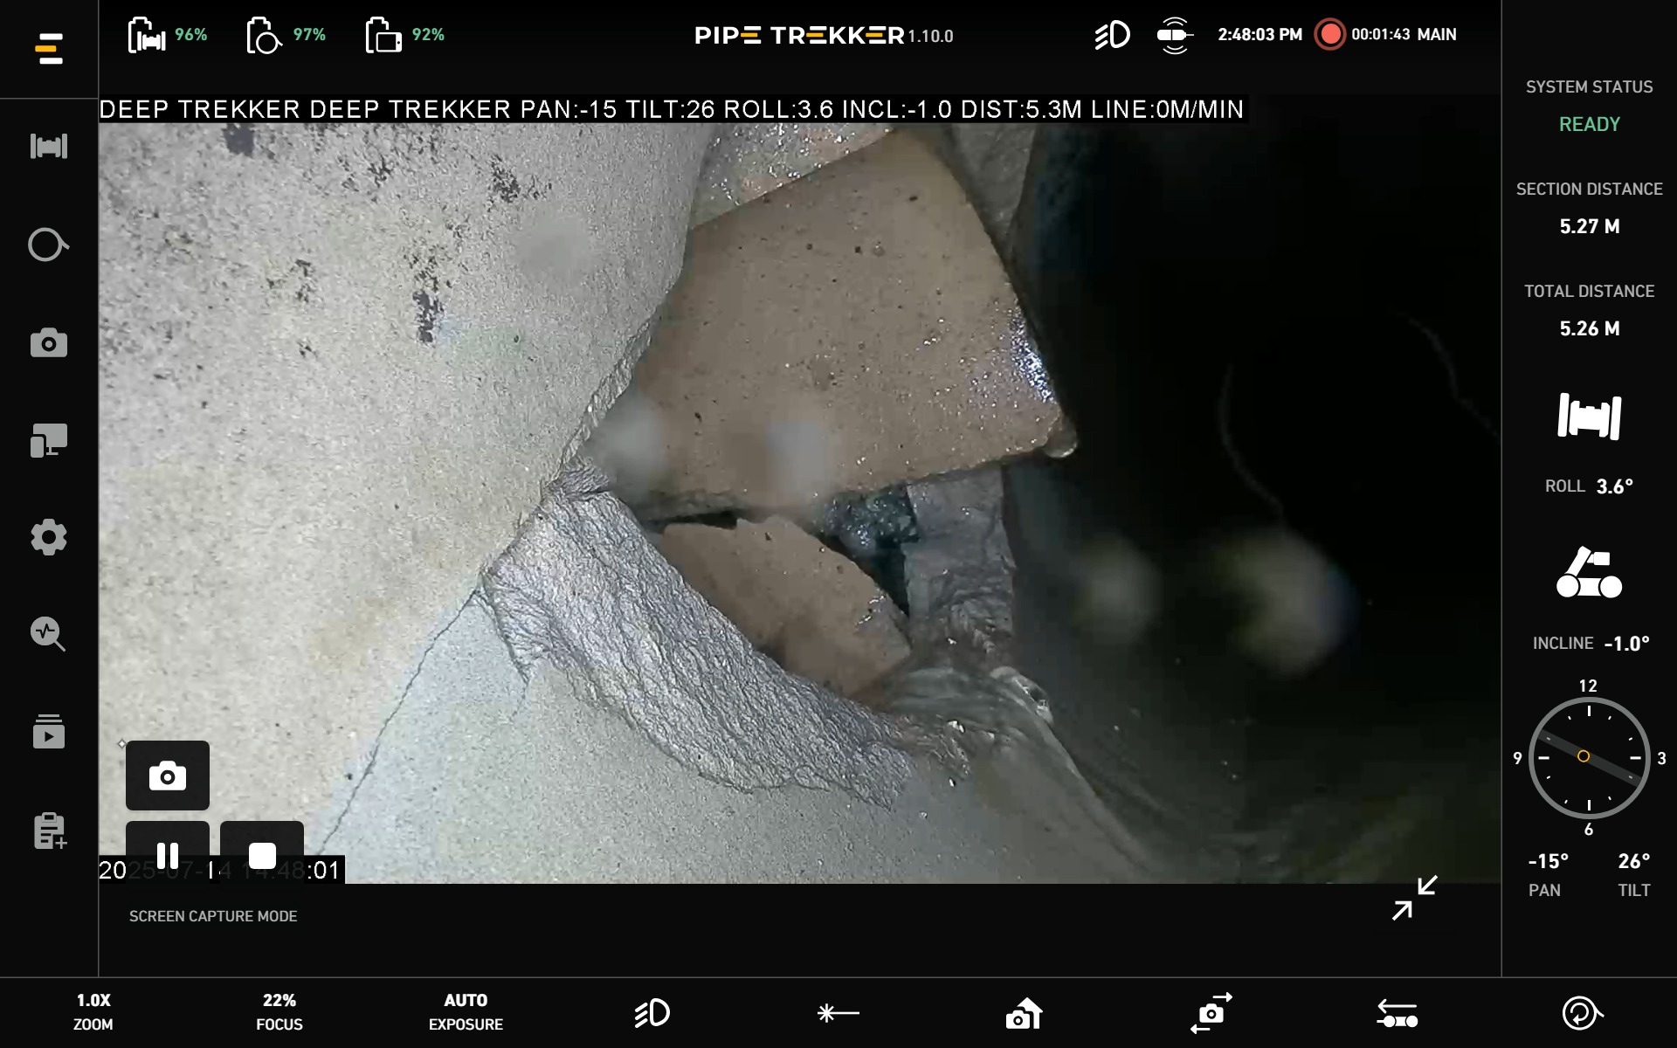Pause the recording in progress
The width and height of the screenshot is (1677, 1048).
(168, 855)
